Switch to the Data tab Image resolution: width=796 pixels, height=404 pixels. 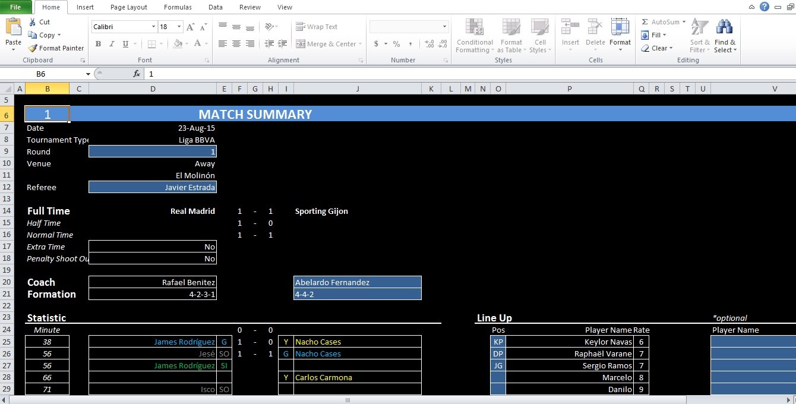216,7
